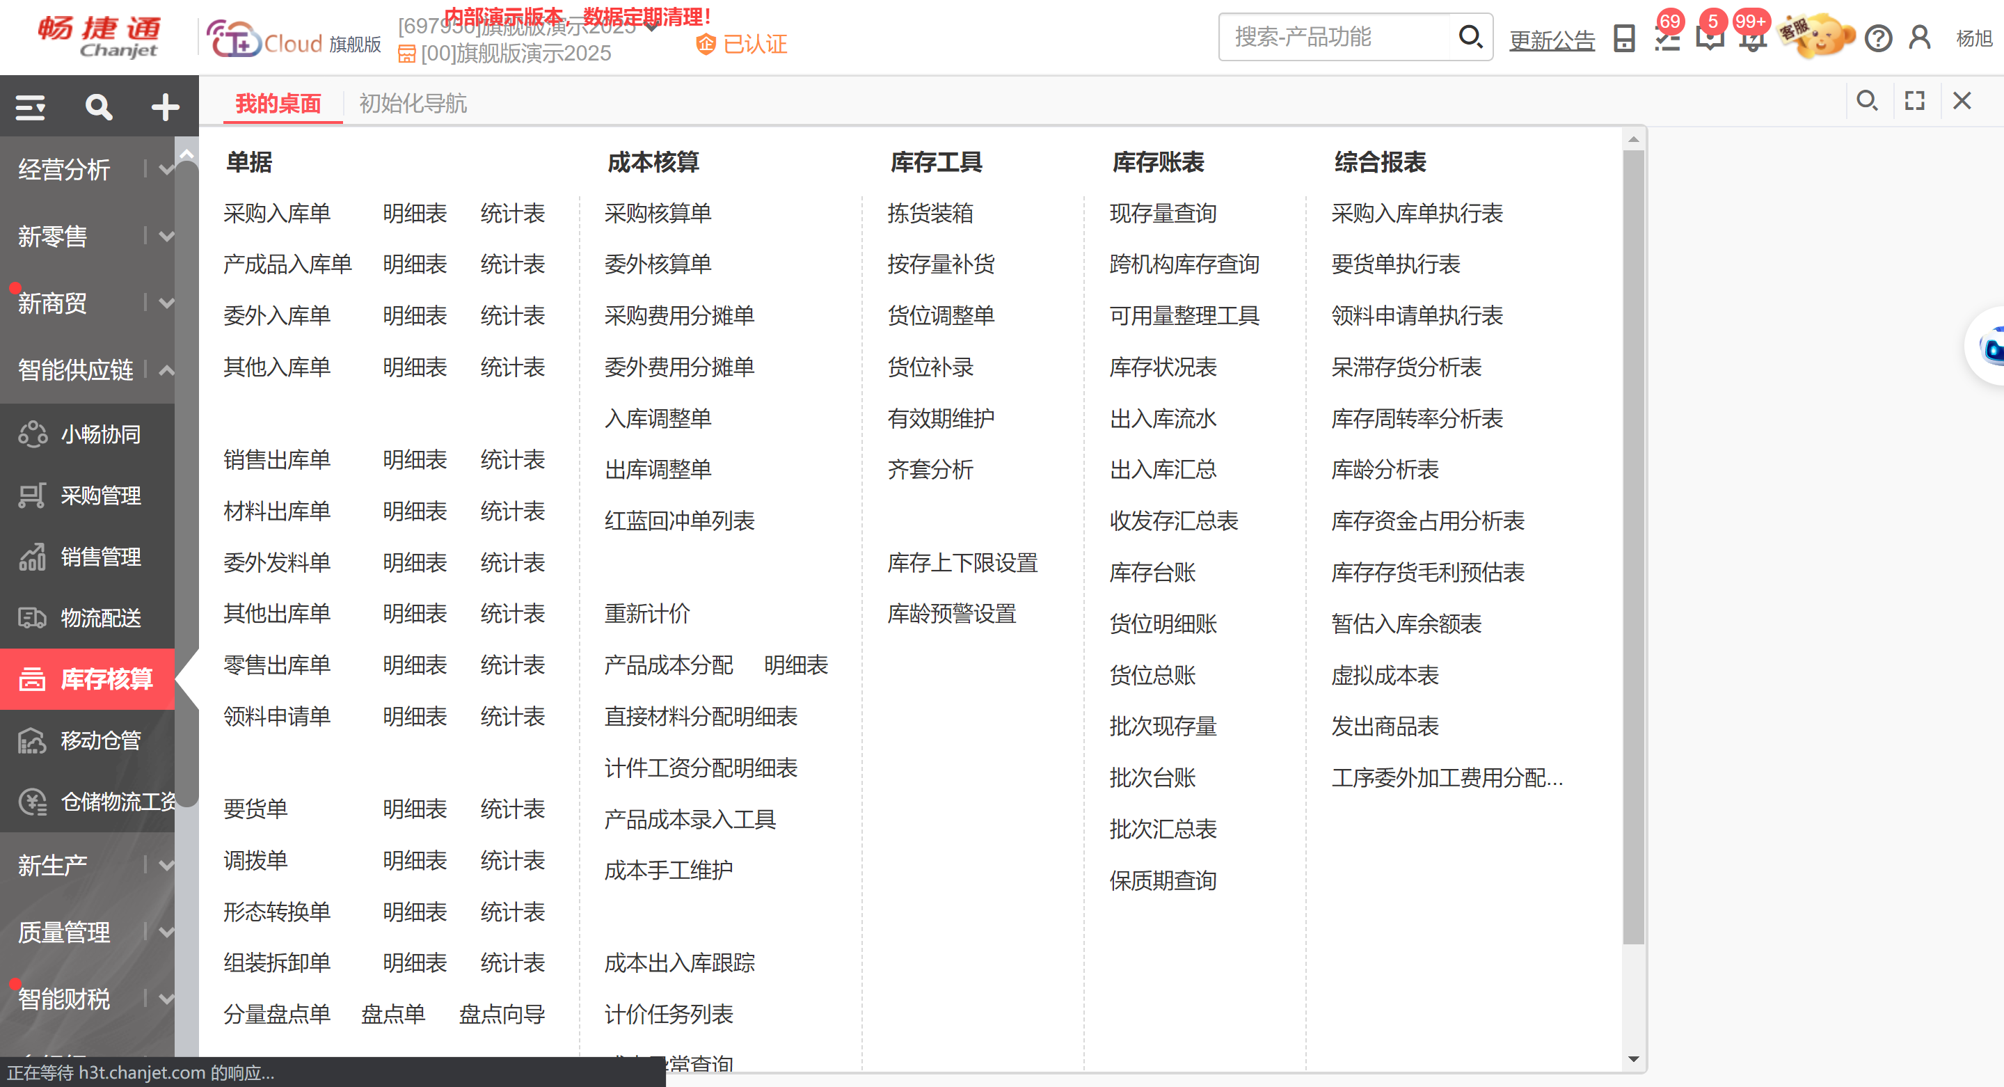Toggle fullscreen for the desktop panel
Image resolution: width=2004 pixels, height=1087 pixels.
tap(1914, 100)
